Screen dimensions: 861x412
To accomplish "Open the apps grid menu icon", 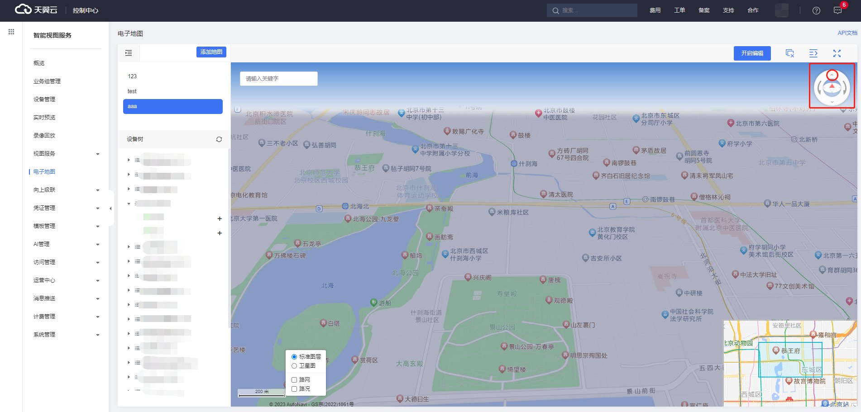I will [11, 32].
